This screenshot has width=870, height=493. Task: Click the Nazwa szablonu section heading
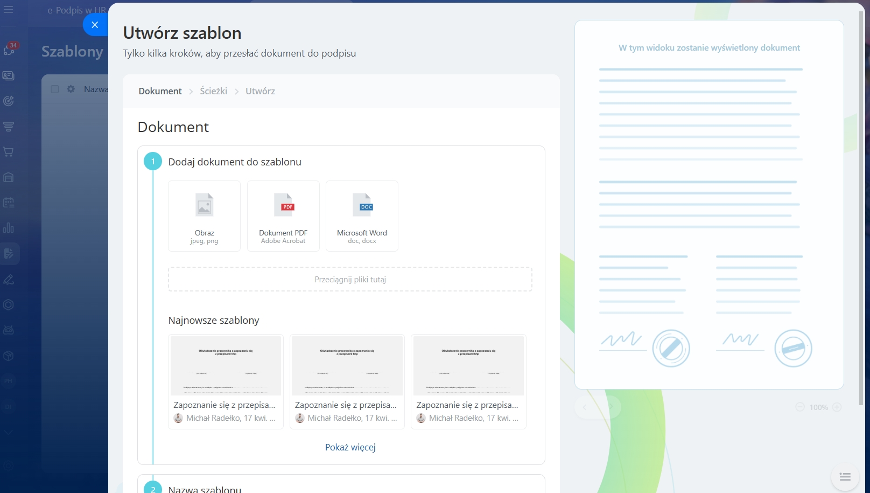click(205, 489)
